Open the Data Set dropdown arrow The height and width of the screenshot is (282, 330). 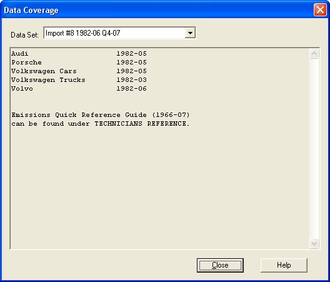click(x=190, y=33)
